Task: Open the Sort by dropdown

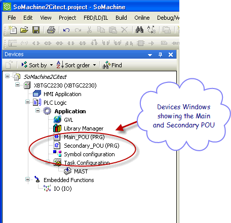Action: (x=37, y=65)
